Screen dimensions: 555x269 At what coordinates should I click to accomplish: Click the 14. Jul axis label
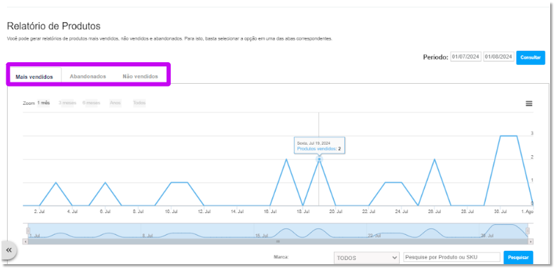pos(237,212)
